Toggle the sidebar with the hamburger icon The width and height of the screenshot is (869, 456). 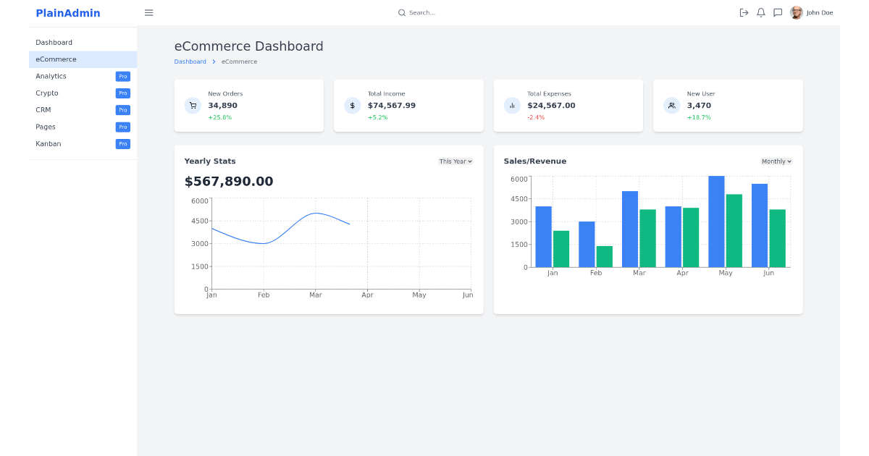tap(148, 12)
